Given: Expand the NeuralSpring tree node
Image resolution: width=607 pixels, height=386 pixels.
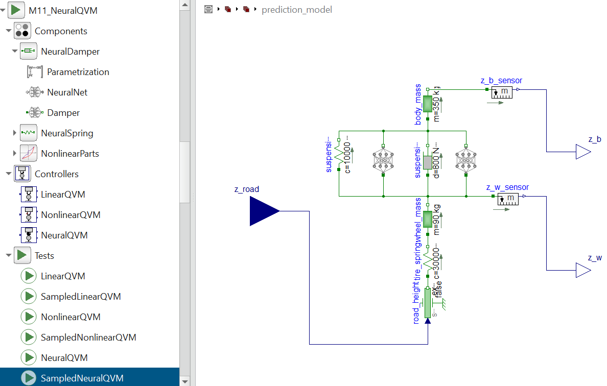Looking at the screenshot, I should tap(15, 133).
